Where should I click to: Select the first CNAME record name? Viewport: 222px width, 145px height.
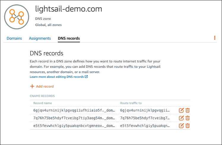74,110
